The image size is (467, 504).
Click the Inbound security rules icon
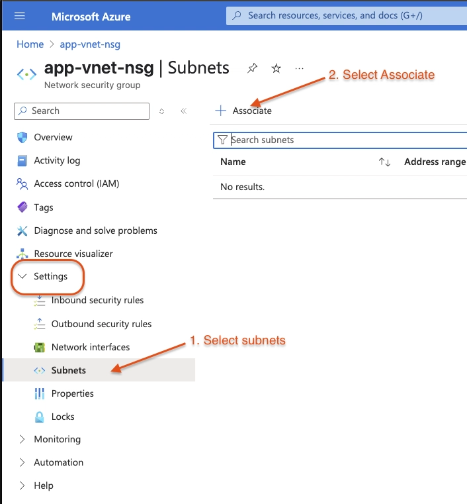(x=40, y=300)
